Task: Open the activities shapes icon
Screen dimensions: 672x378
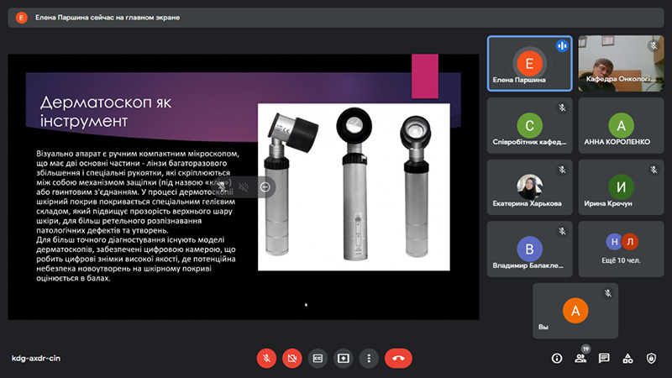Action: pos(627,358)
